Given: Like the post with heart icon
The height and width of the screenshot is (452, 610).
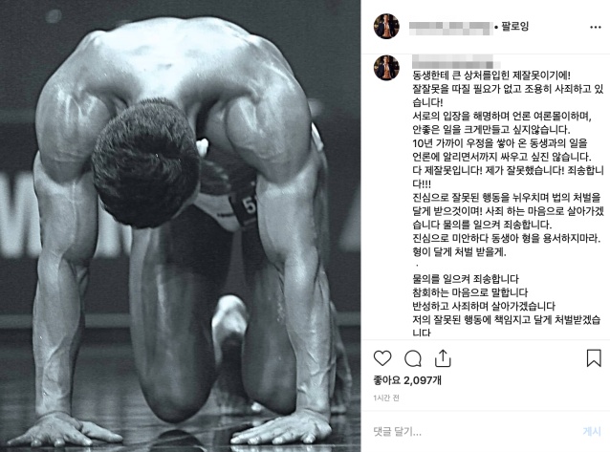Looking at the screenshot, I should pos(382,358).
